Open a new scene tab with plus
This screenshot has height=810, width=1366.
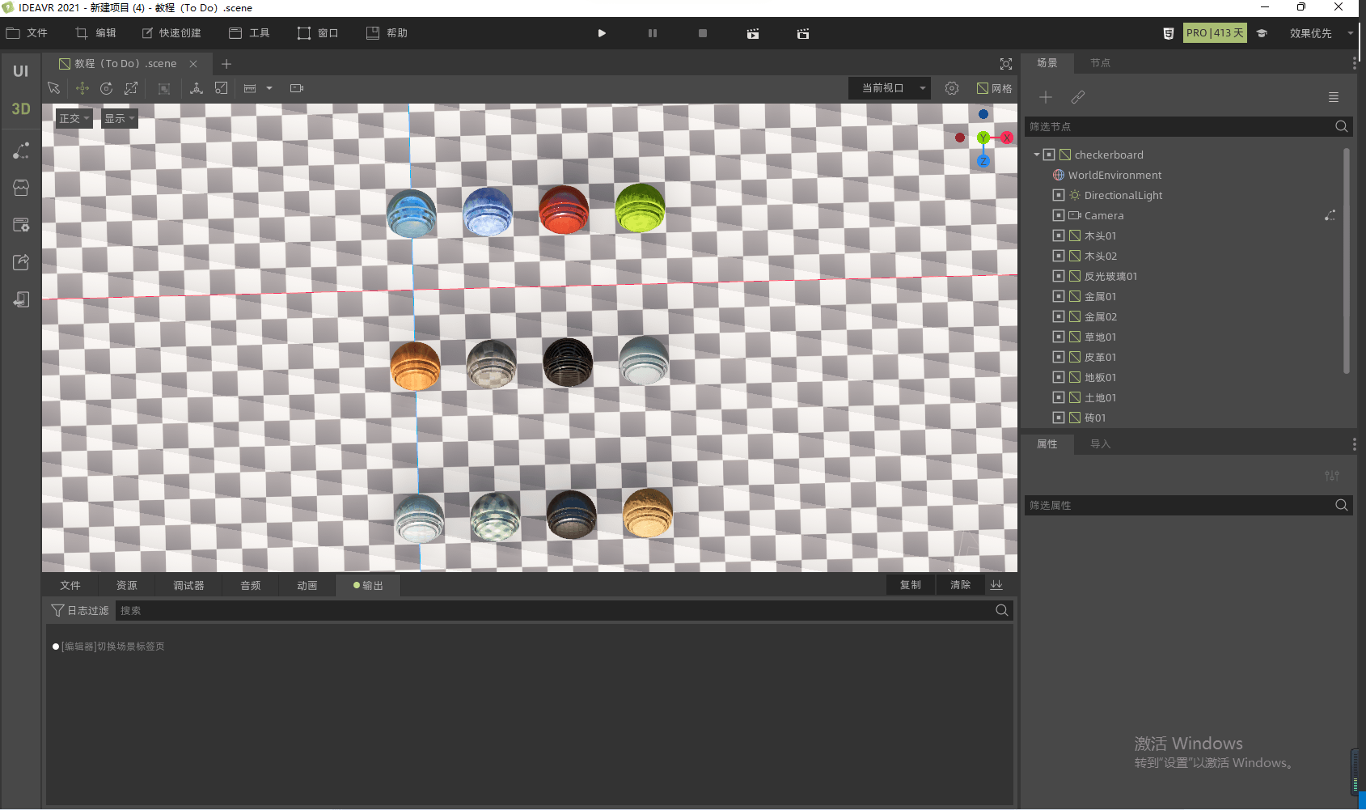point(226,64)
